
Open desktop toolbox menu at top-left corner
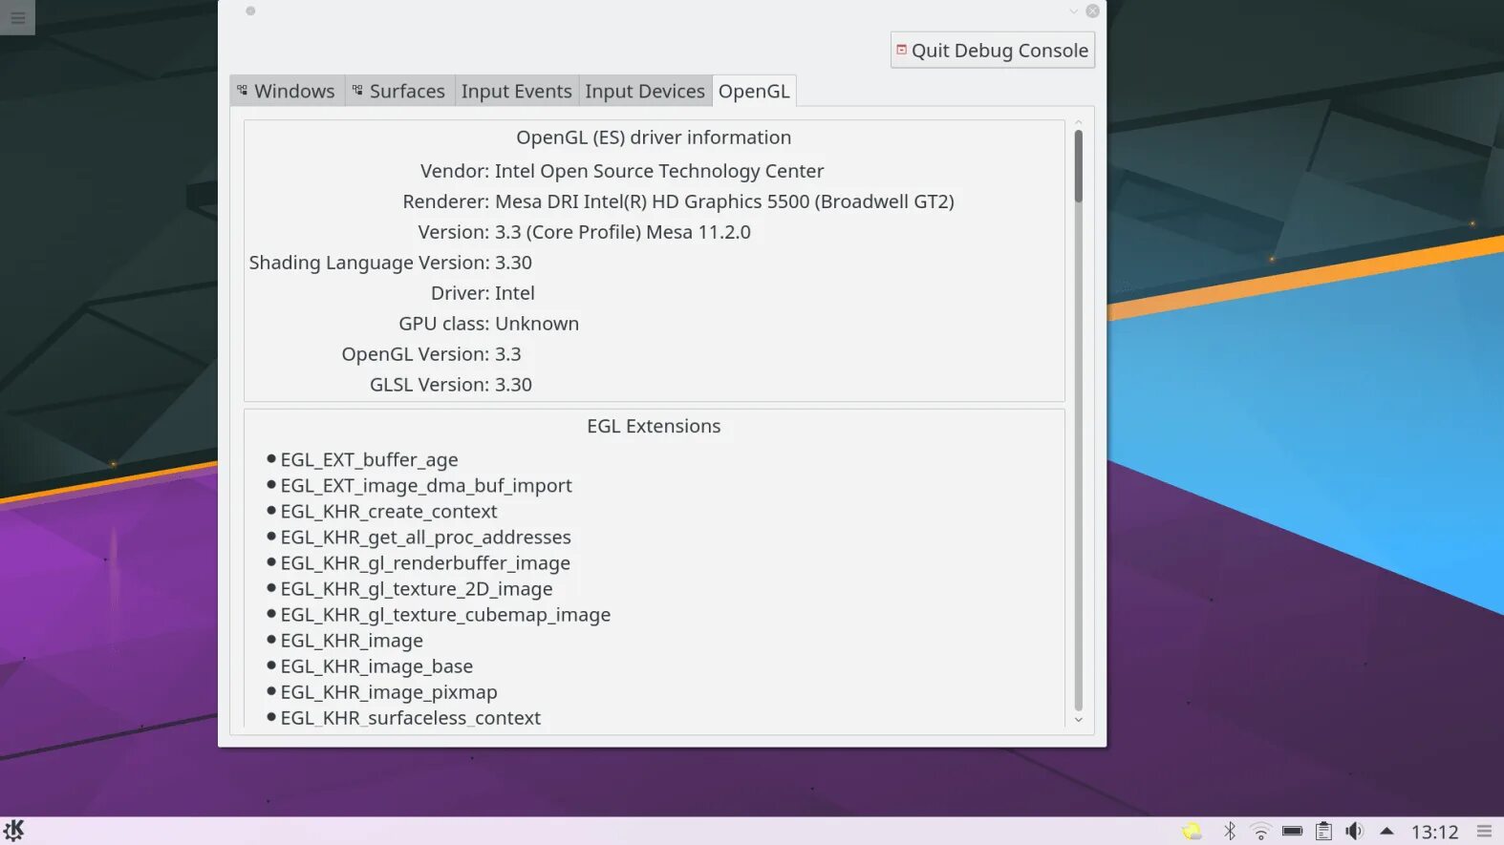[17, 17]
